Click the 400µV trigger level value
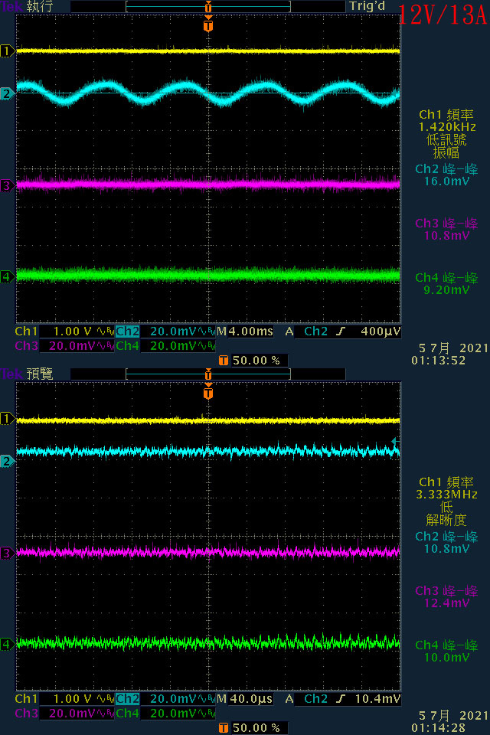 (x=381, y=332)
